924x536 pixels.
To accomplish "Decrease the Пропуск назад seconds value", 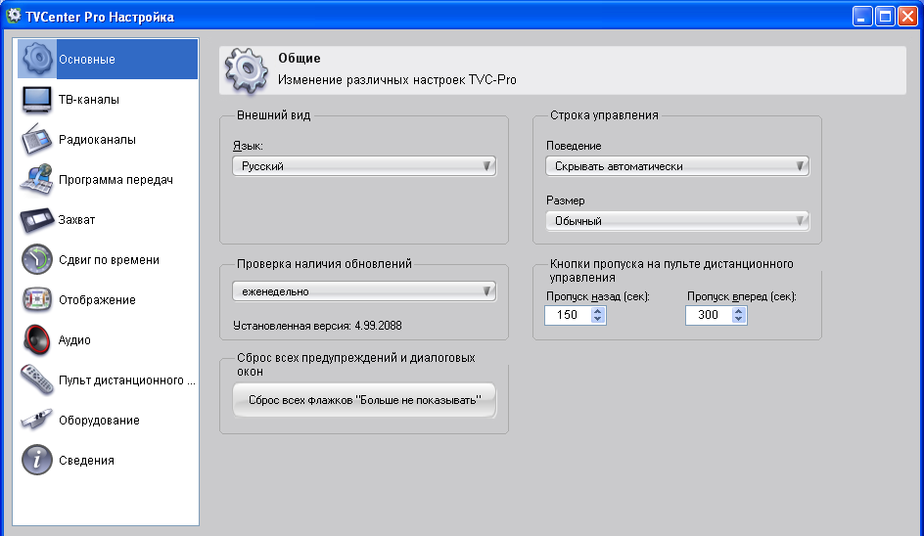I will (597, 319).
